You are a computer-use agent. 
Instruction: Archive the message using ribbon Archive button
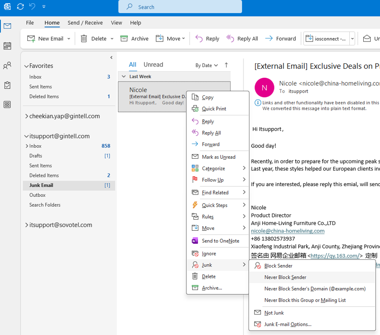pos(135,39)
